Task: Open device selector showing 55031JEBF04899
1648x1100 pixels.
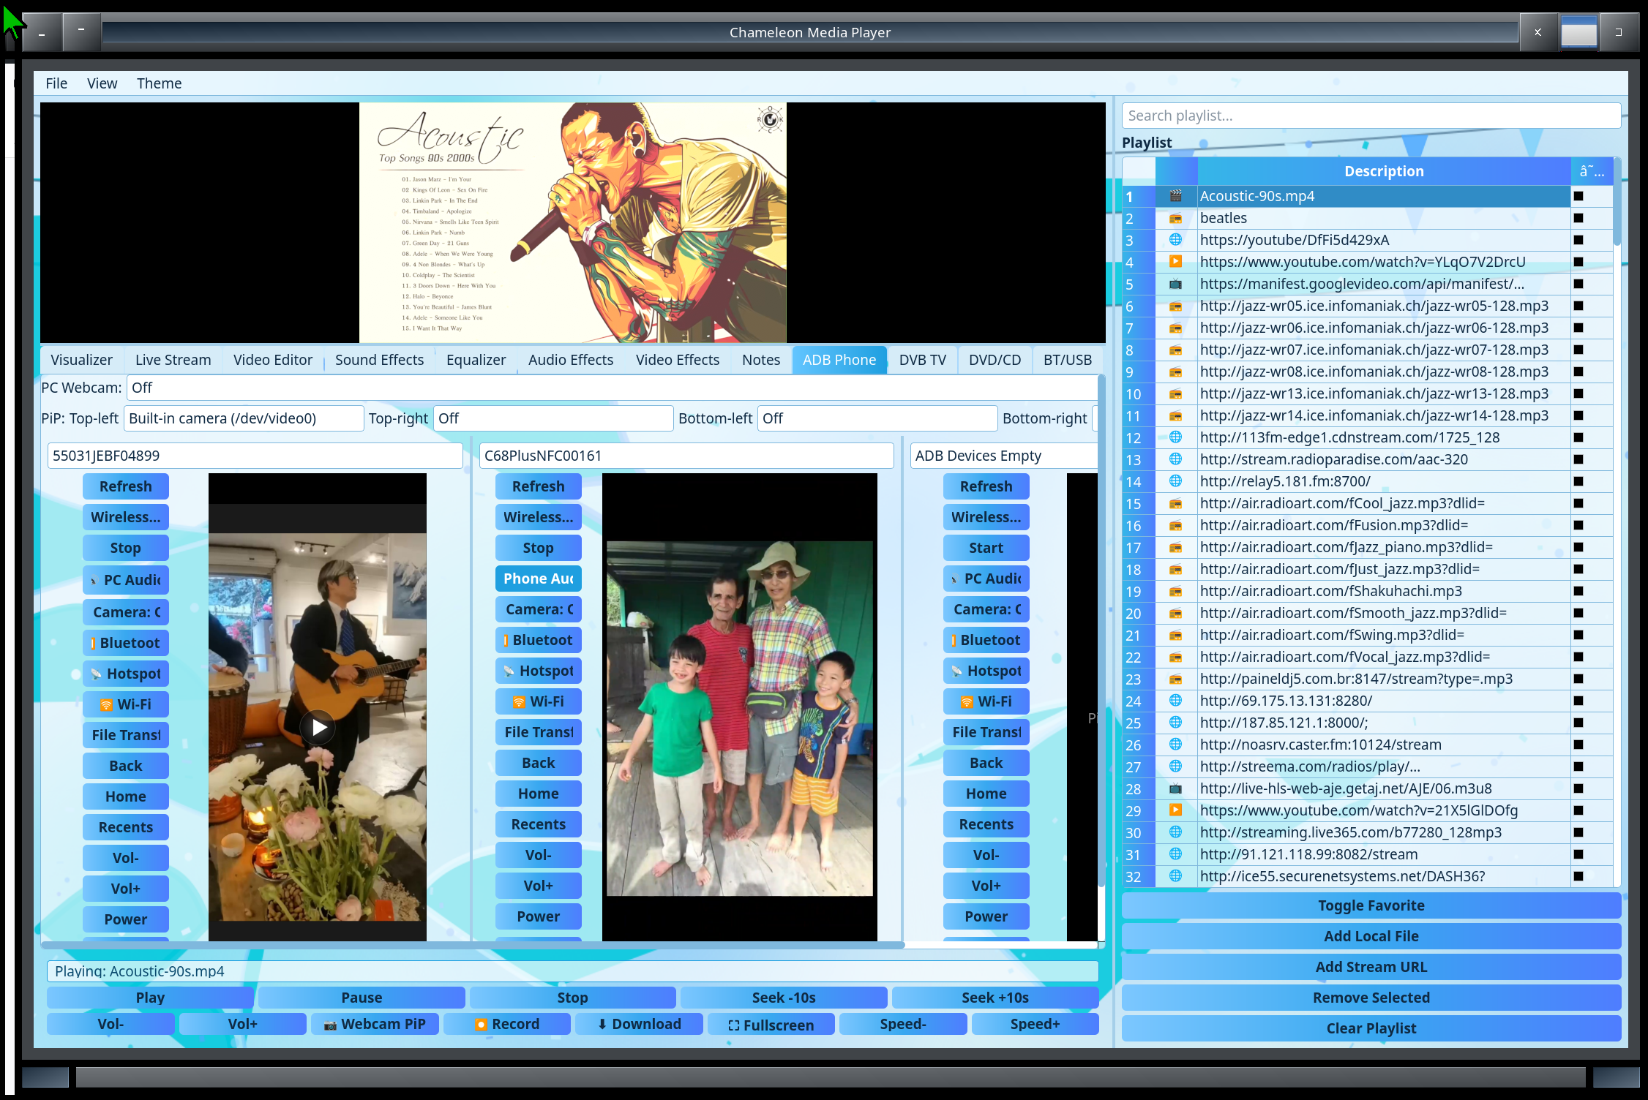Action: [x=255, y=456]
